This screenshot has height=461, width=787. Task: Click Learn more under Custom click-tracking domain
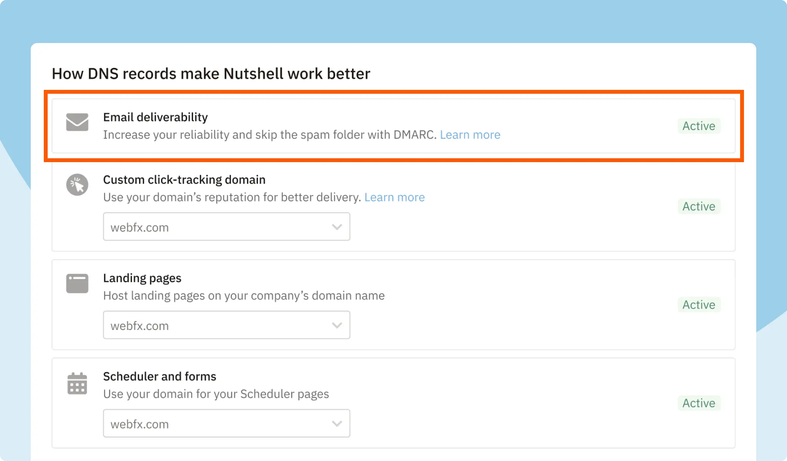click(395, 197)
